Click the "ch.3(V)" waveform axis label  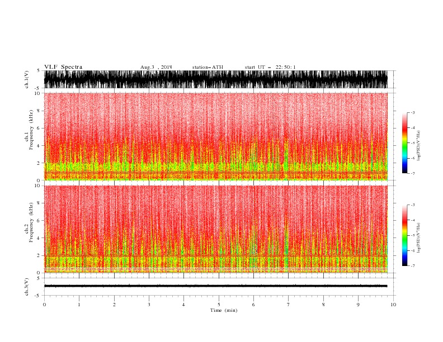pos(27,287)
